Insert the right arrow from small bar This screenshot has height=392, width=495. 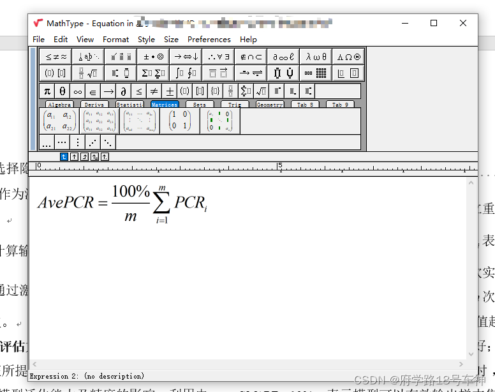[108, 91]
